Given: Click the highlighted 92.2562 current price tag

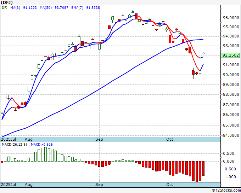Looking at the screenshot, I should [230, 55].
